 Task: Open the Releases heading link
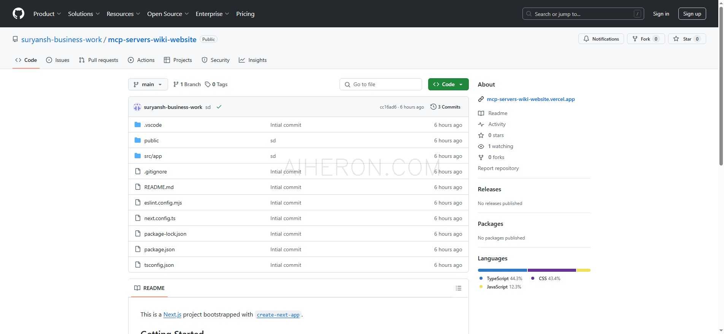coord(489,189)
